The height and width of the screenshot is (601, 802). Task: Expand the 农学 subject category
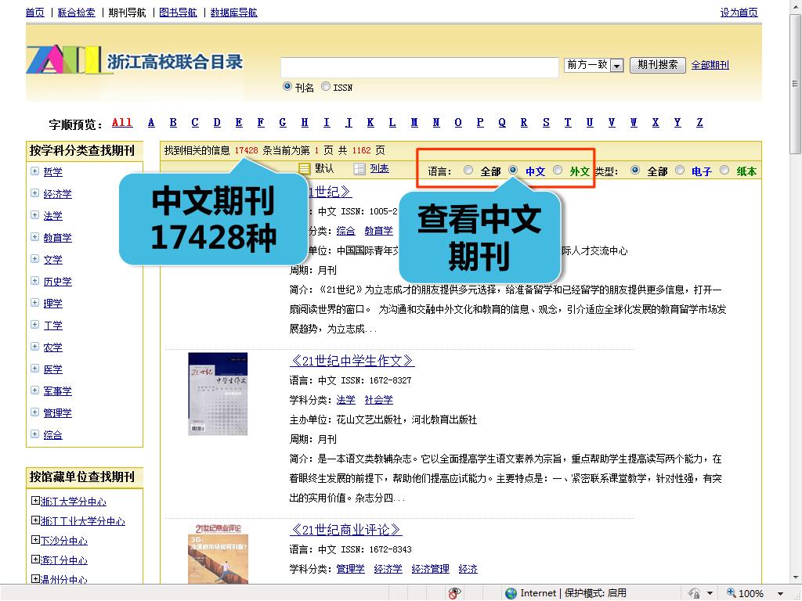[34, 347]
